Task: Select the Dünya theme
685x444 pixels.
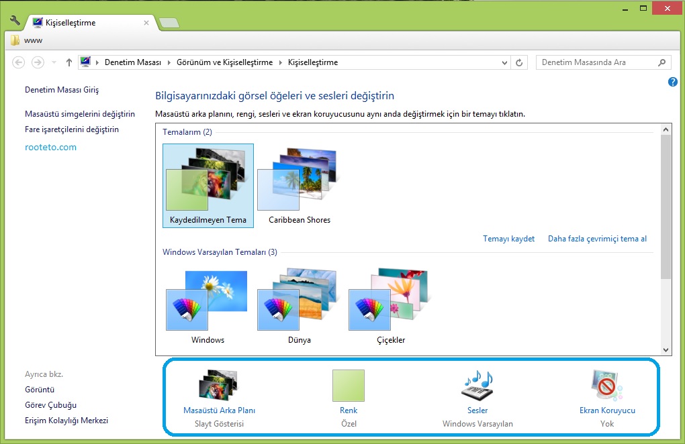Action: (300, 307)
